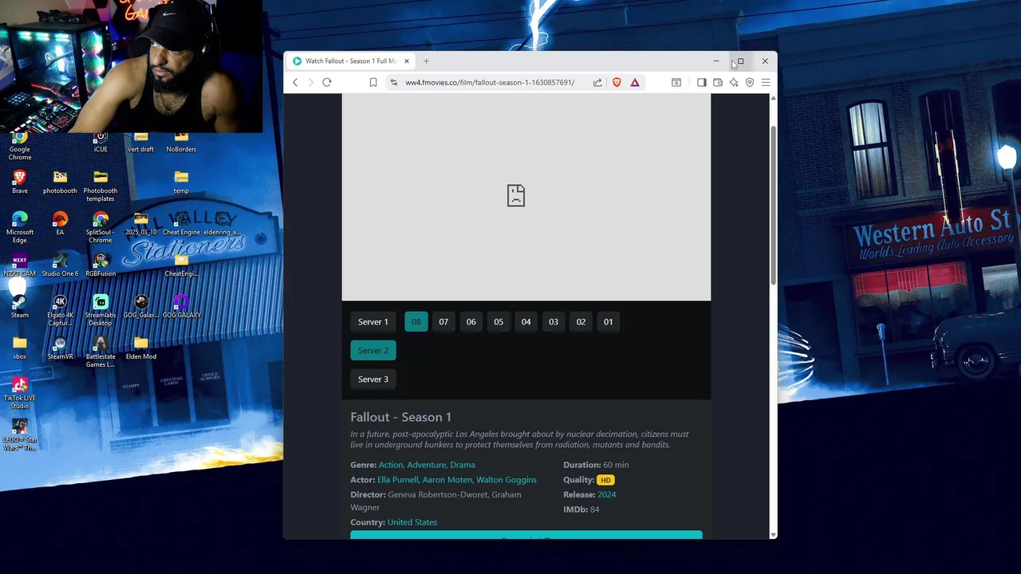Select the temp folder on desktop

tap(181, 182)
